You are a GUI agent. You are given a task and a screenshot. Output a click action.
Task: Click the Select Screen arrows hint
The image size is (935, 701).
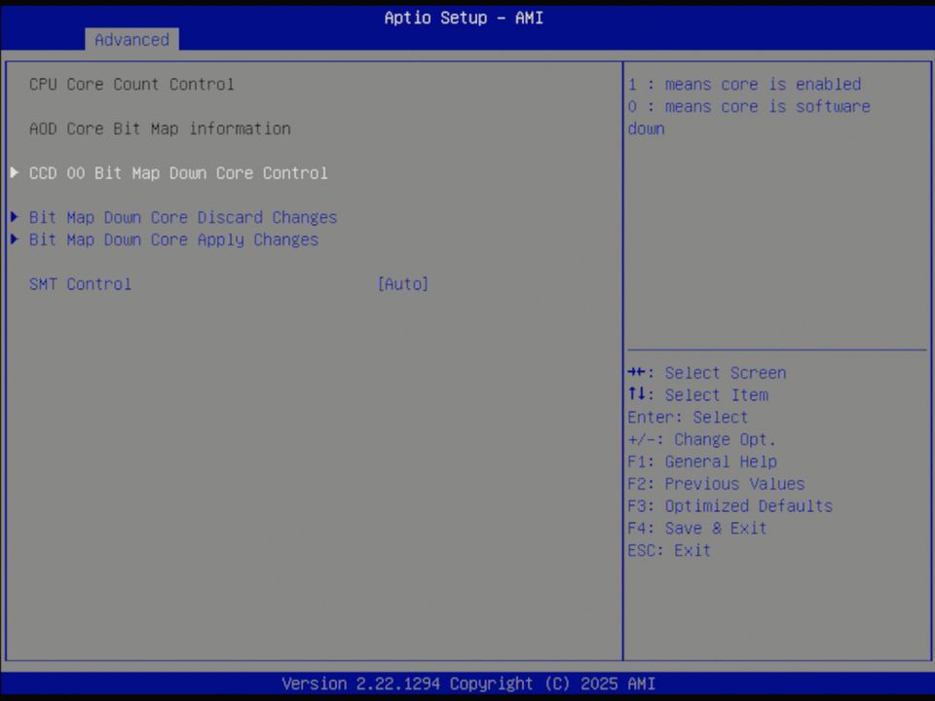[706, 372]
